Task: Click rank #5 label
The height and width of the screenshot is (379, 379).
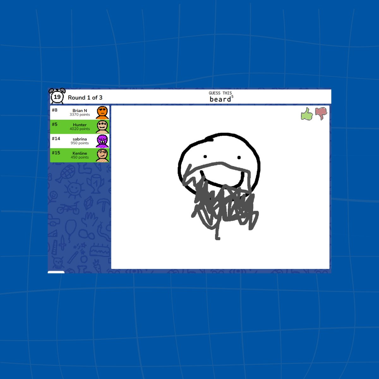Action: point(55,124)
